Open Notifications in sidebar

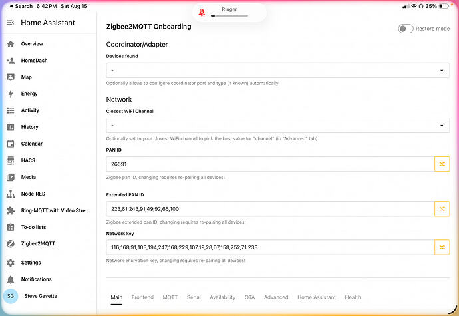(x=37, y=279)
